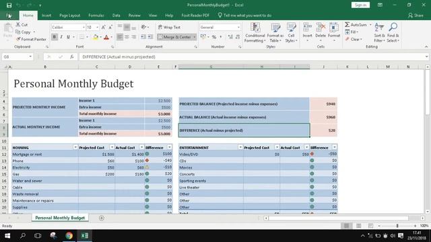The height and width of the screenshot is (242, 431).
Task: Insert cells using the Insert button
Action: tap(307, 33)
